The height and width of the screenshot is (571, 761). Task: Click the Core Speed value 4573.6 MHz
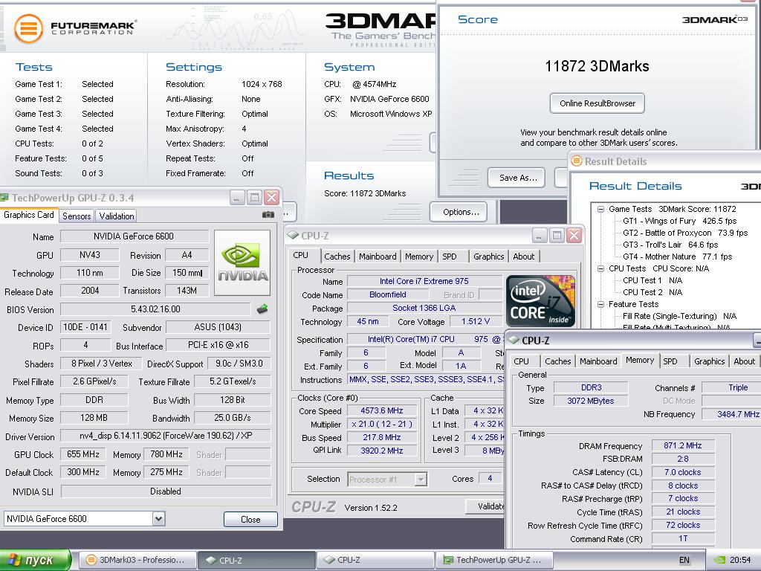381,410
